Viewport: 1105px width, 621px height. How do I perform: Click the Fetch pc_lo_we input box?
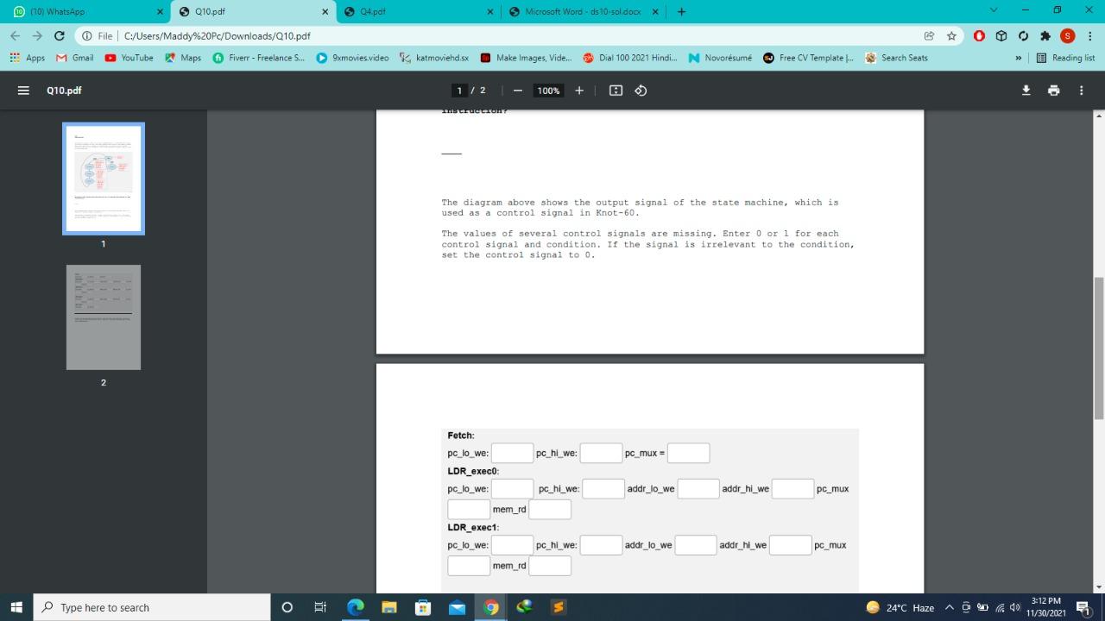(513, 453)
